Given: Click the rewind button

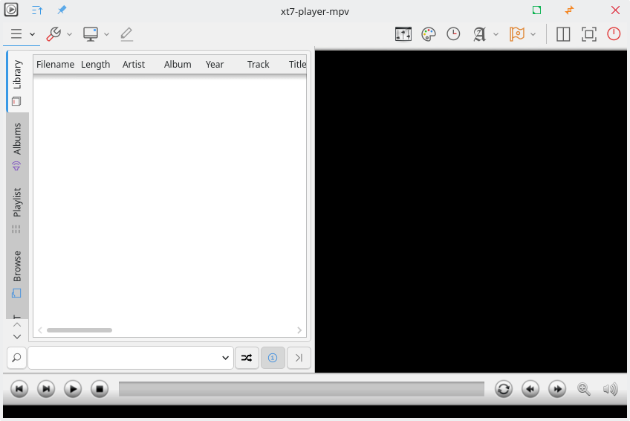Looking at the screenshot, I should pyautogui.click(x=530, y=389).
